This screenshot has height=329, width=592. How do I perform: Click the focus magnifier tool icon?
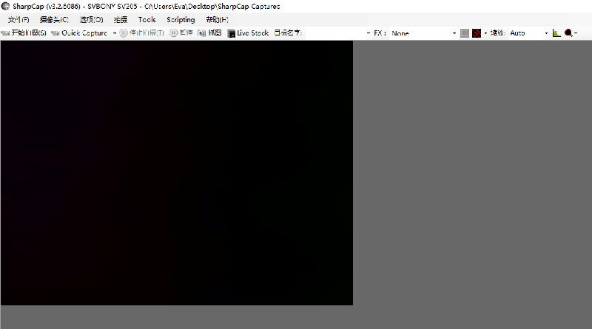click(x=568, y=33)
